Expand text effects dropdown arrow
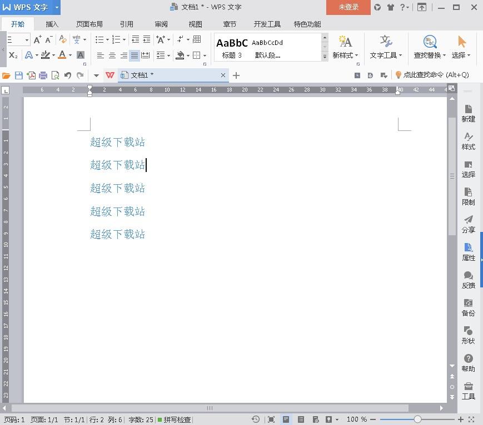Image resolution: width=483 pixels, height=425 pixels. (x=37, y=55)
